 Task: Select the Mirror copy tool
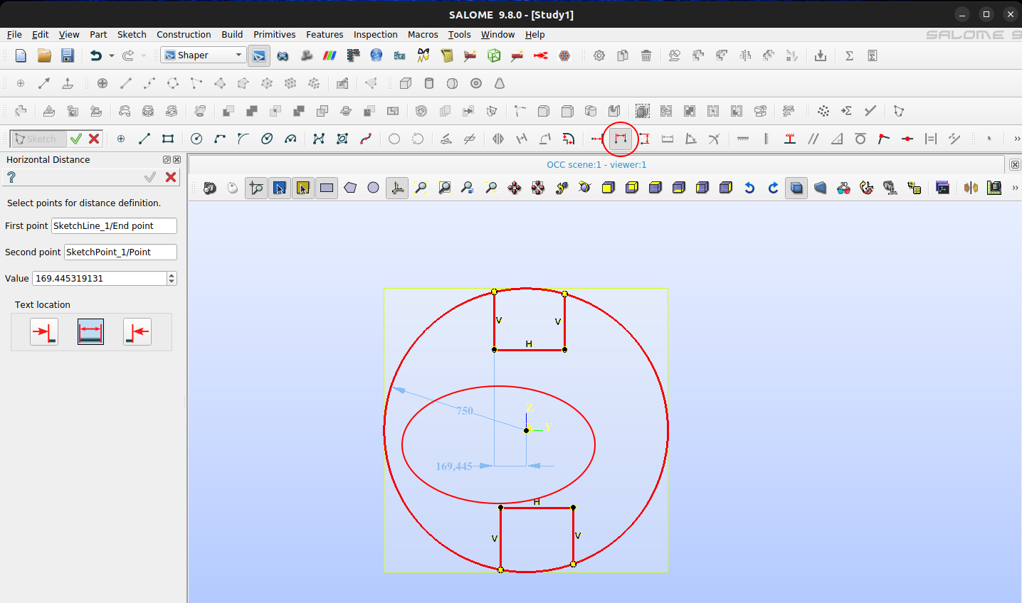(x=498, y=139)
